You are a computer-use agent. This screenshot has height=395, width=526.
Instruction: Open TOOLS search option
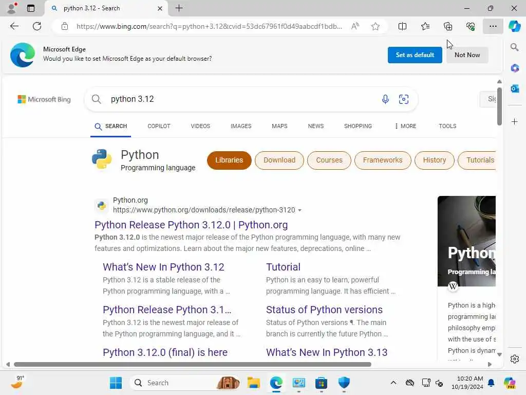tap(447, 126)
